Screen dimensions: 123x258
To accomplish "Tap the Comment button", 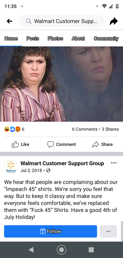I will click(62, 144).
